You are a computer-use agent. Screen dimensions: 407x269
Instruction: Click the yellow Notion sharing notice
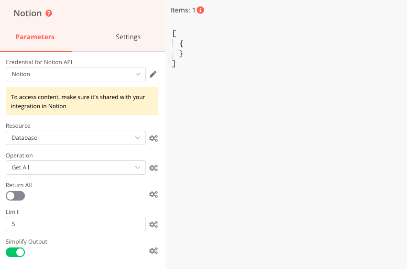pos(81,101)
